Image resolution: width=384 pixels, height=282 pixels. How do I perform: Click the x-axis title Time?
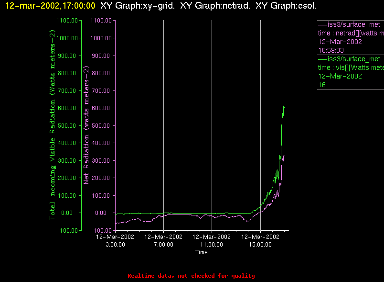coord(201,252)
